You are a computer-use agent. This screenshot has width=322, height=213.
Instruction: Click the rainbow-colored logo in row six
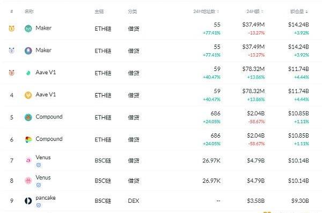point(28,139)
